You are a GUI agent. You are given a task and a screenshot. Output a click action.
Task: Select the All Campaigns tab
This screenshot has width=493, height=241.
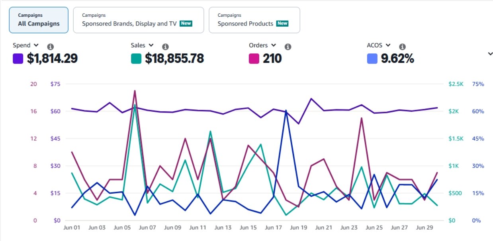[x=39, y=20]
